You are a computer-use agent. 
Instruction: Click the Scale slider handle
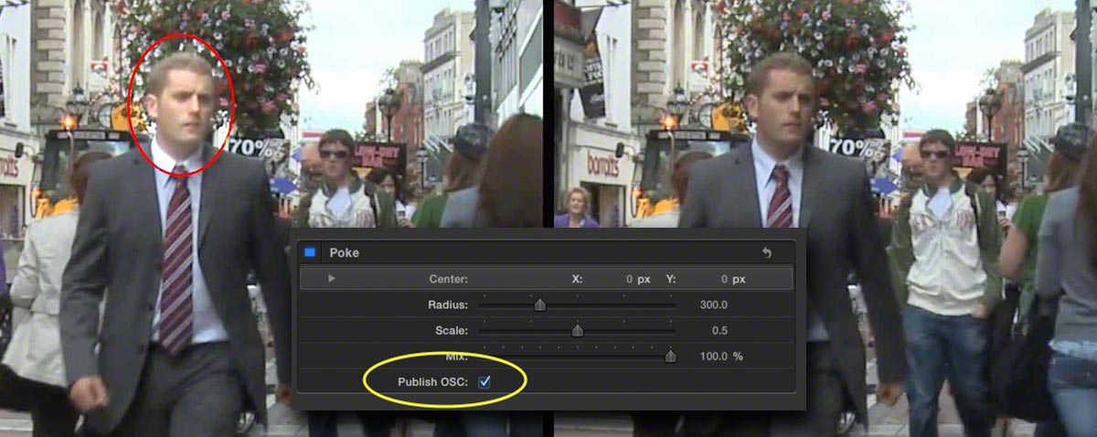577,331
